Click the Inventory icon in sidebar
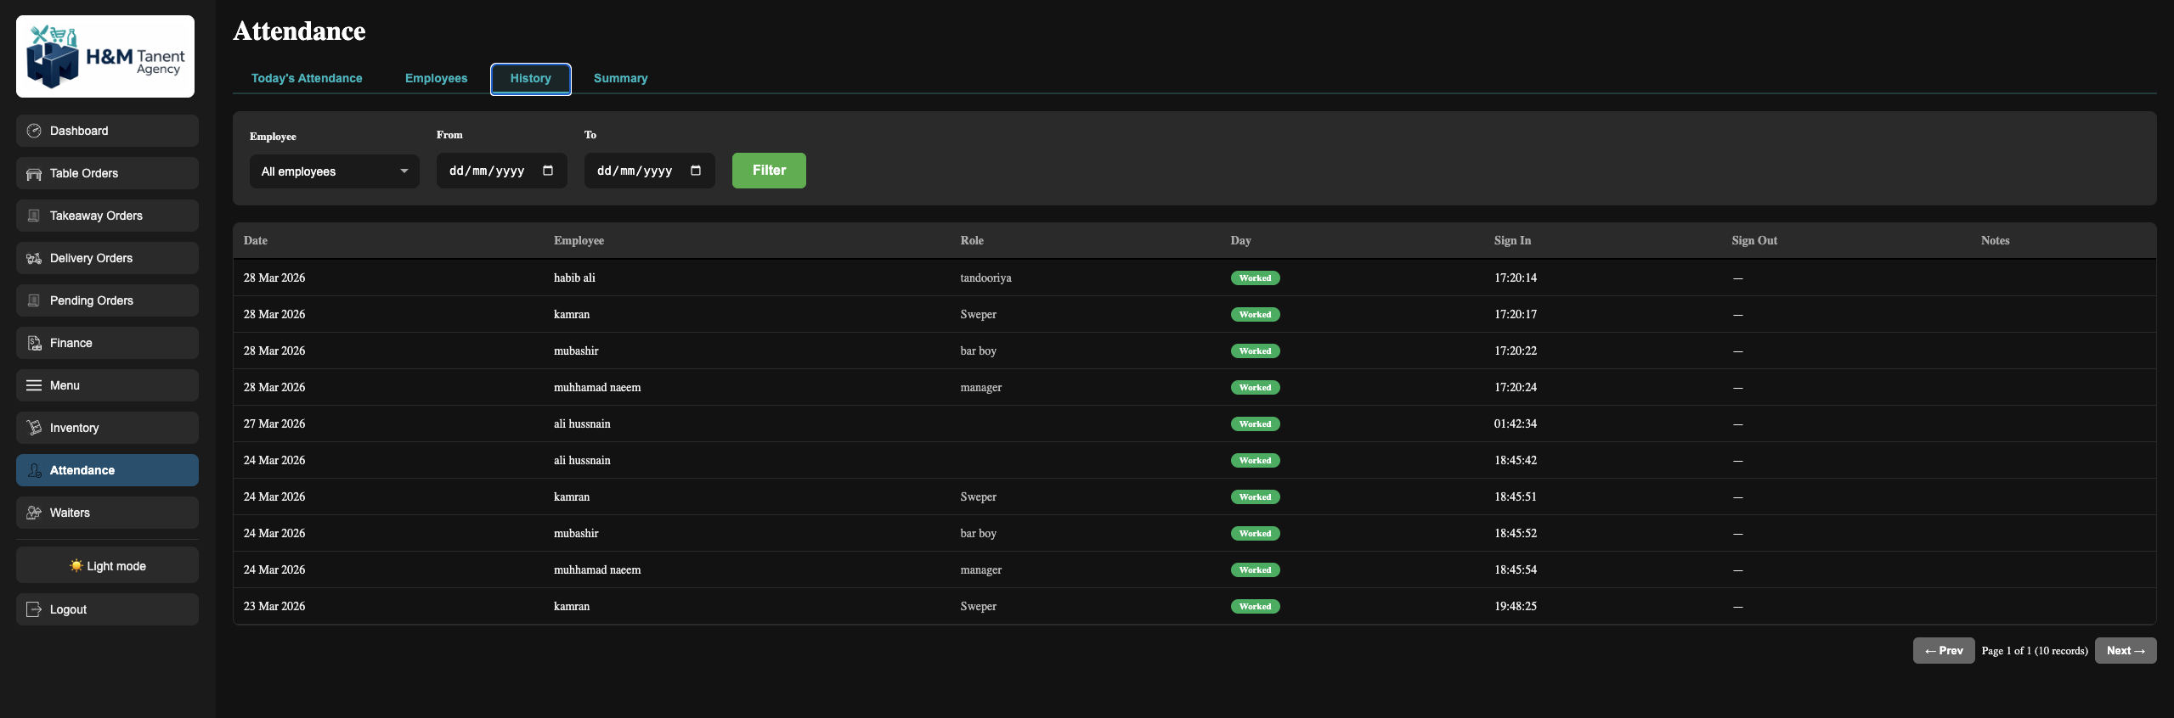Viewport: 2174px width, 718px height. click(x=34, y=428)
